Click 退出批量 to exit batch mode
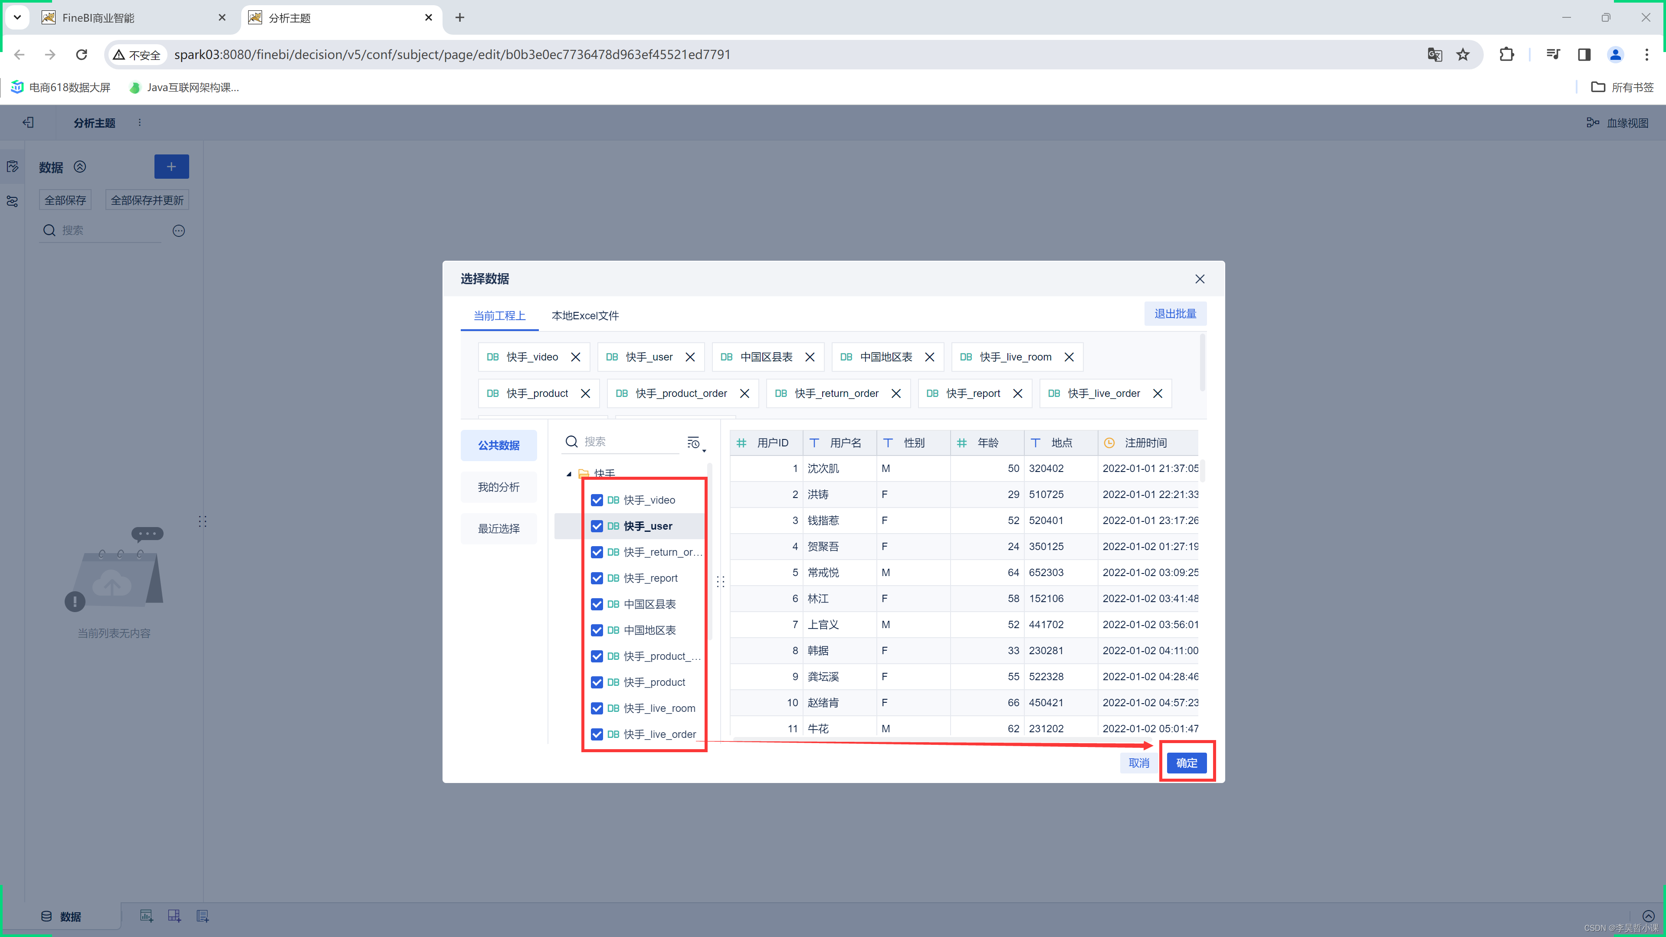 tap(1175, 314)
